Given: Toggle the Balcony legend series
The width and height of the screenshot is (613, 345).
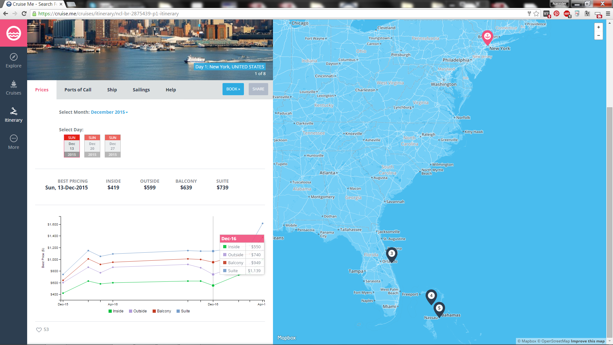Looking at the screenshot, I should click(x=162, y=311).
